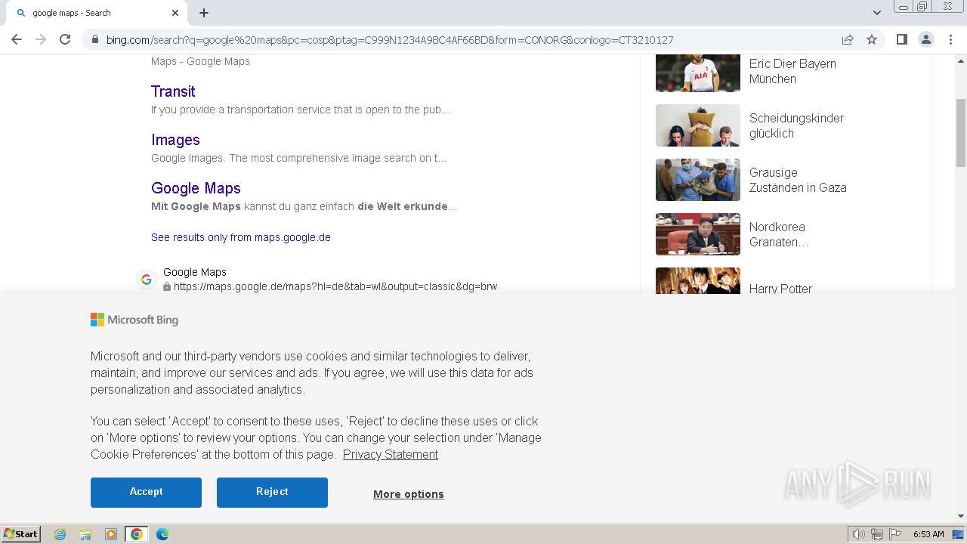Open the Images sitelink

(x=175, y=140)
